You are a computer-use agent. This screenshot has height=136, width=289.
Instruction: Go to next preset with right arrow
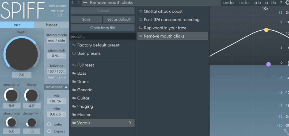point(78,3)
